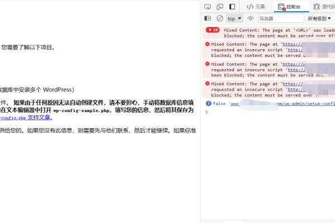The height and width of the screenshot is (223, 335).
Task: Open http script link in third error
Action: 297,90
